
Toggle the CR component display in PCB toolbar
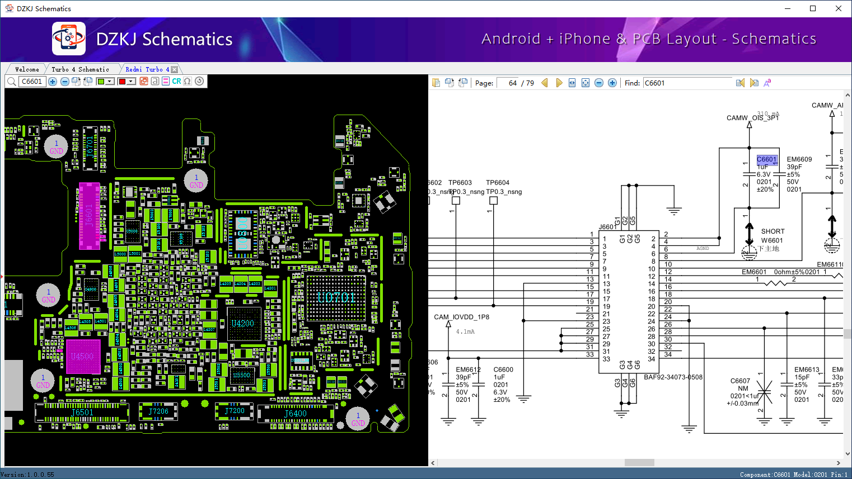pos(176,82)
